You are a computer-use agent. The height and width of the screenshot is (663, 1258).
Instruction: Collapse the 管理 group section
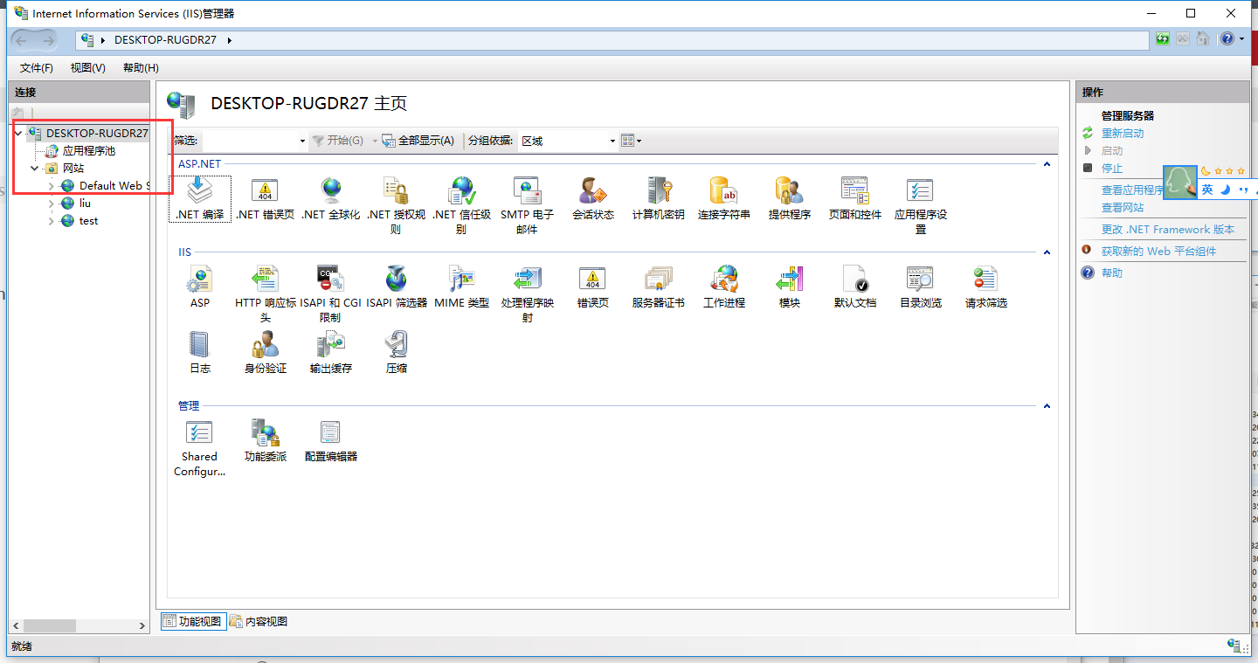point(1047,406)
